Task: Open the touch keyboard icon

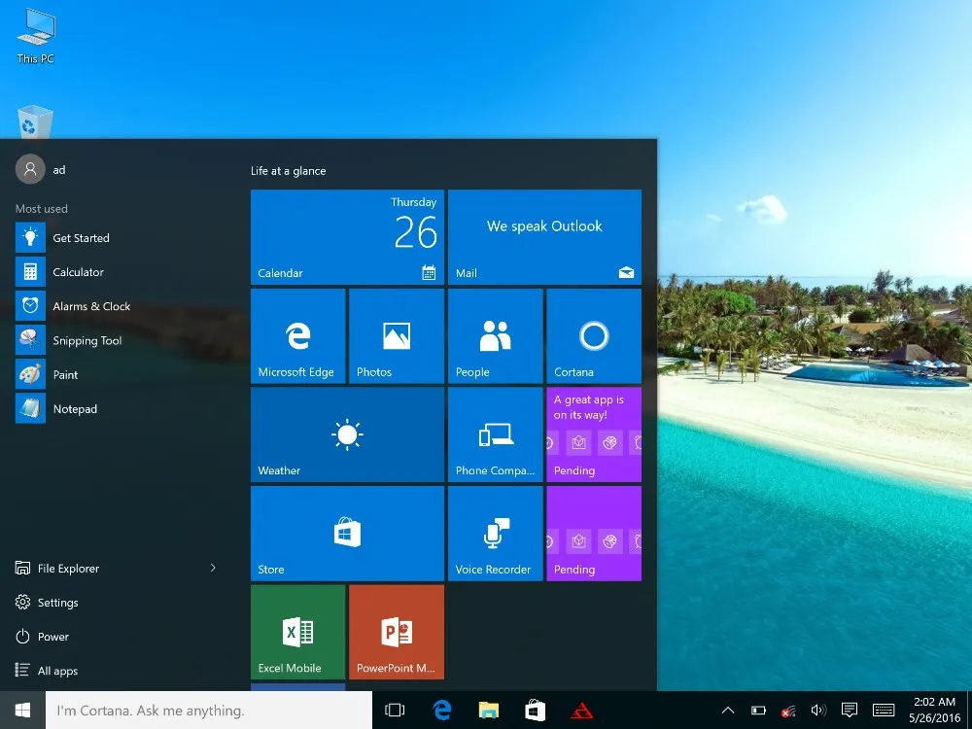Action: (884, 711)
